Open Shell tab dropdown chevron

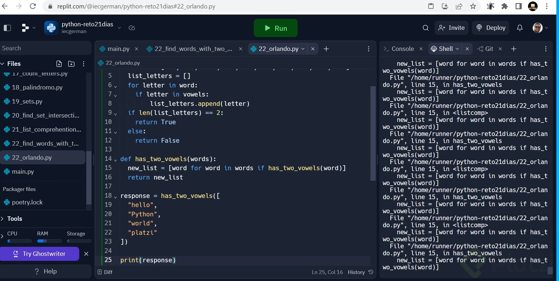coord(457,49)
